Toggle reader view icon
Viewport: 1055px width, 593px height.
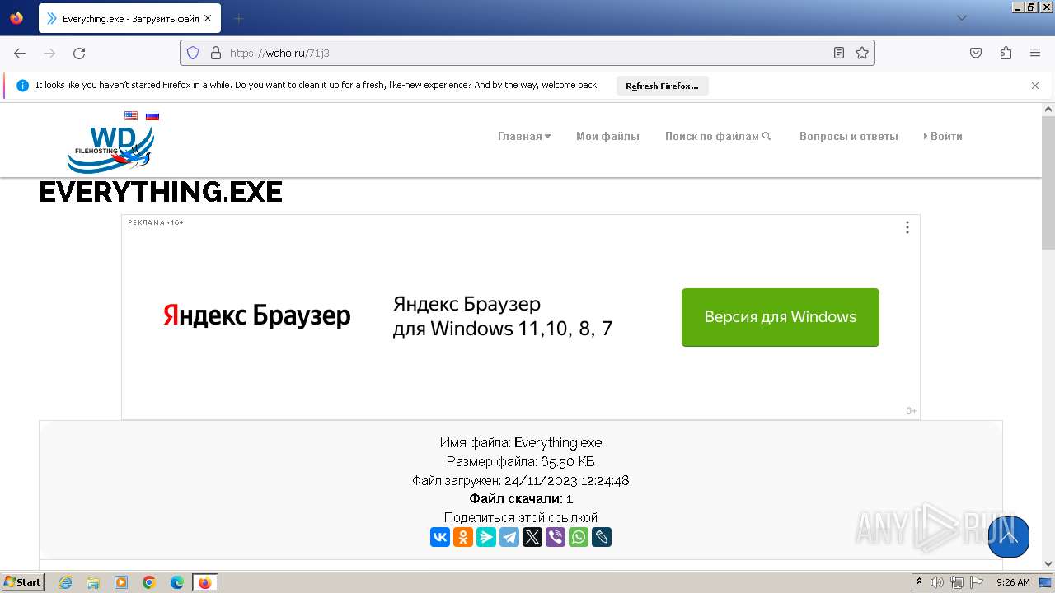click(x=839, y=53)
